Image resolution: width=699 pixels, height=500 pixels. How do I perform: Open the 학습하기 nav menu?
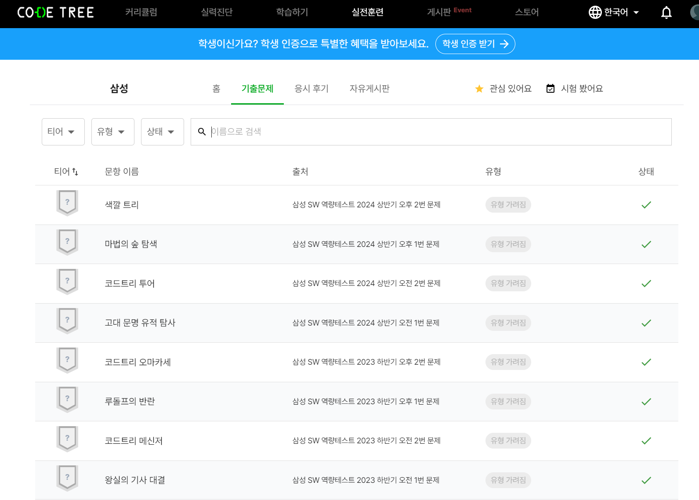(292, 12)
